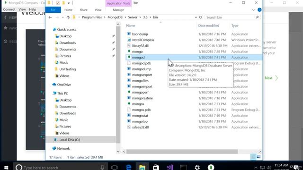Viewport: 303px width, 170px height.
Task: Open View menu in MongoDB Compass
Action: click(22, 9)
